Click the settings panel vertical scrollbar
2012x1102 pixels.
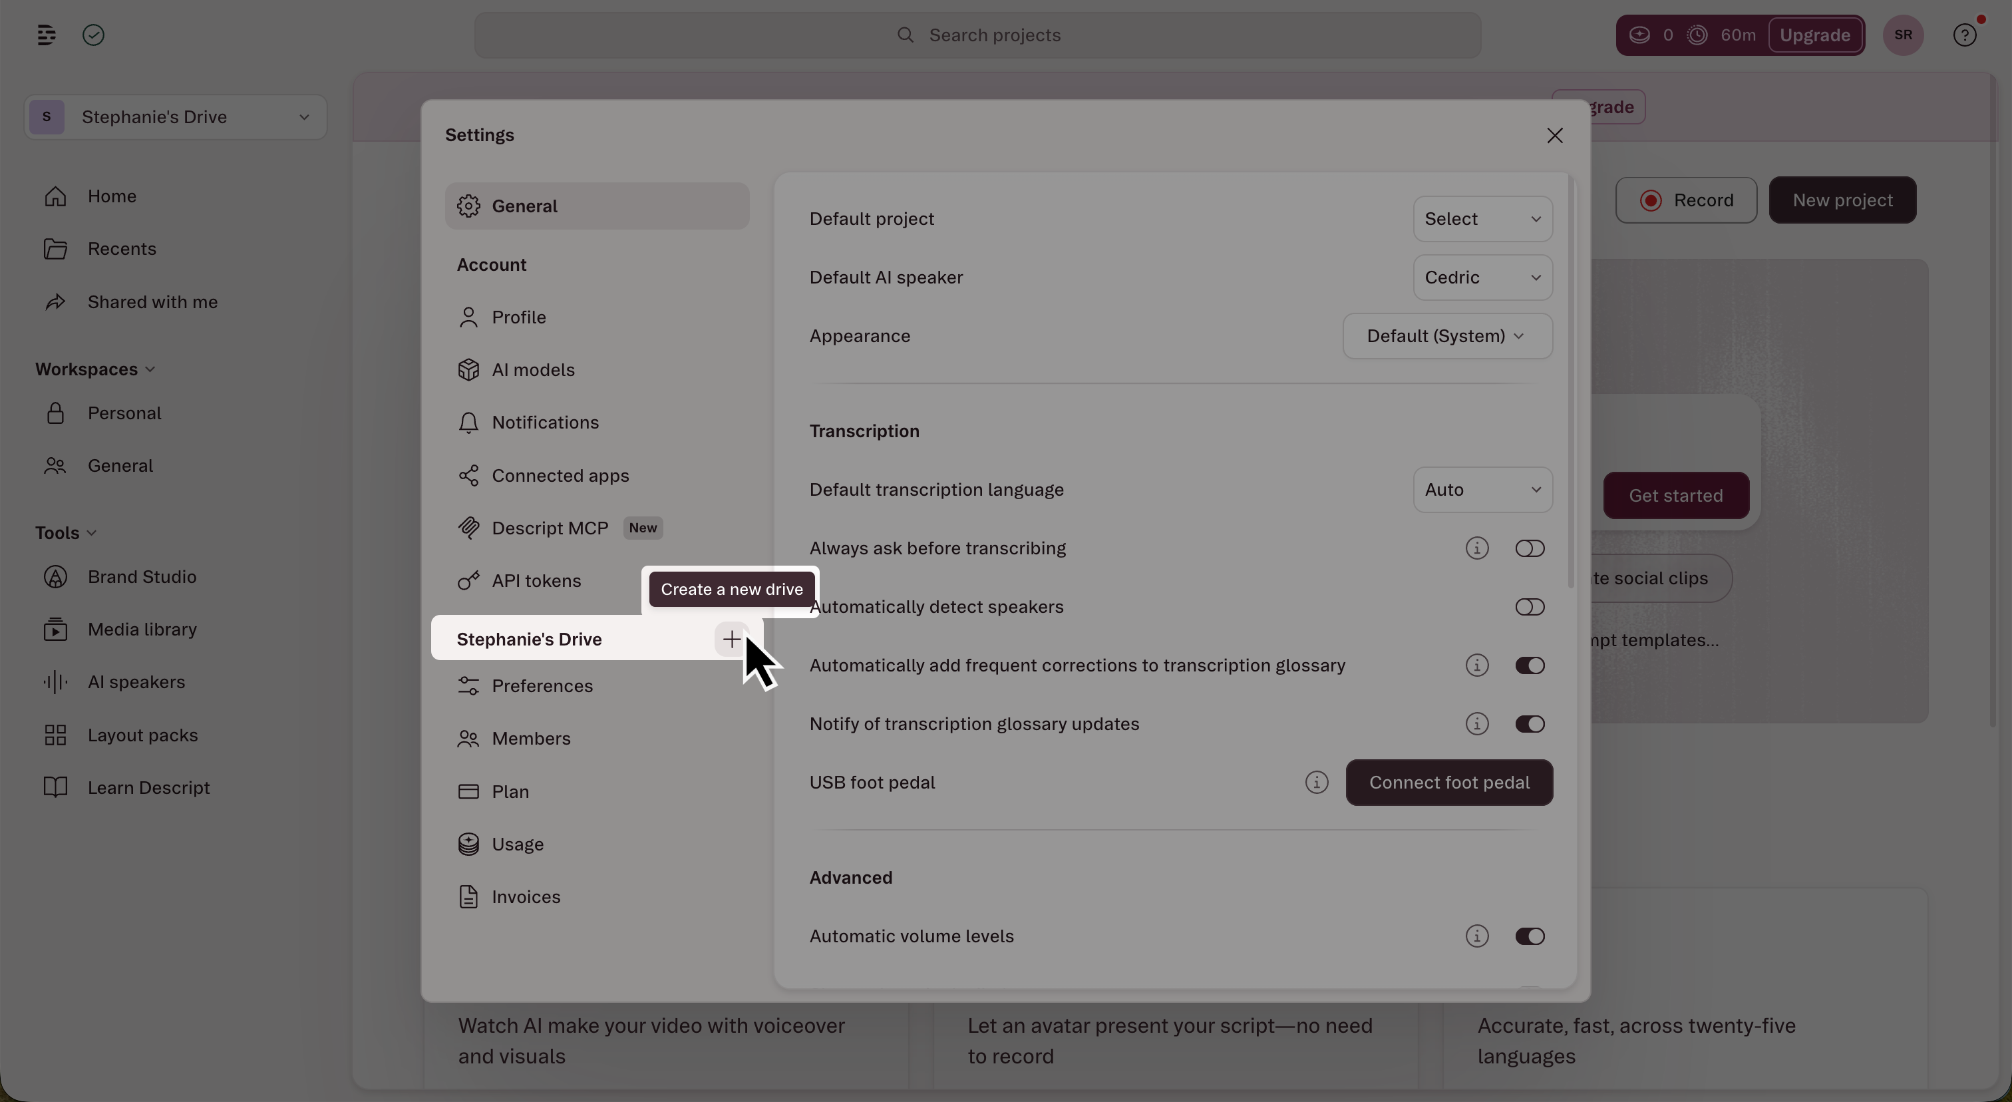pos(1571,383)
